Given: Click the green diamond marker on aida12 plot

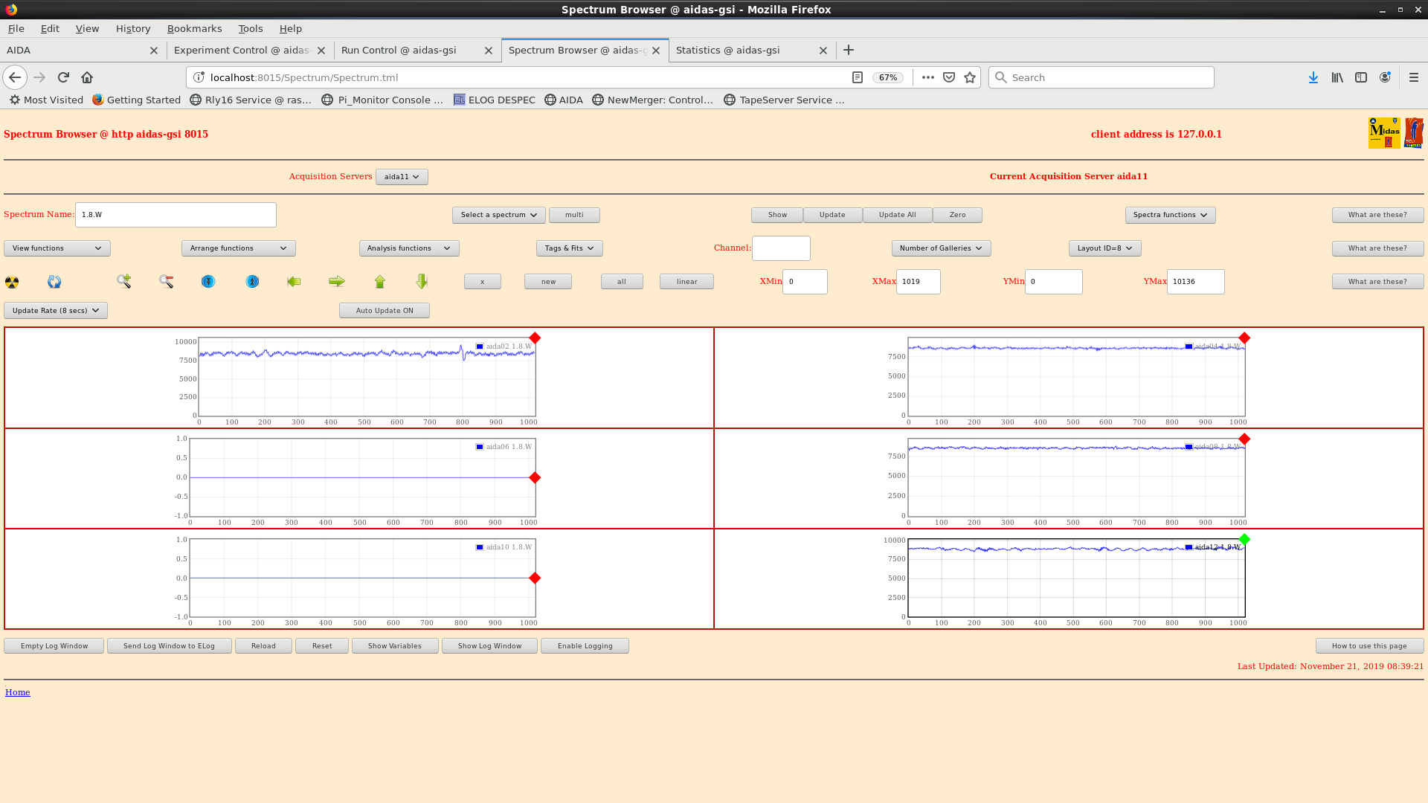Looking at the screenshot, I should [x=1244, y=539].
